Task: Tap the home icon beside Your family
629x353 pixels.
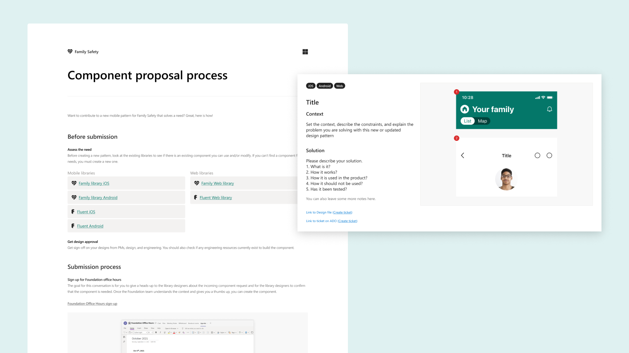Action: 465,109
